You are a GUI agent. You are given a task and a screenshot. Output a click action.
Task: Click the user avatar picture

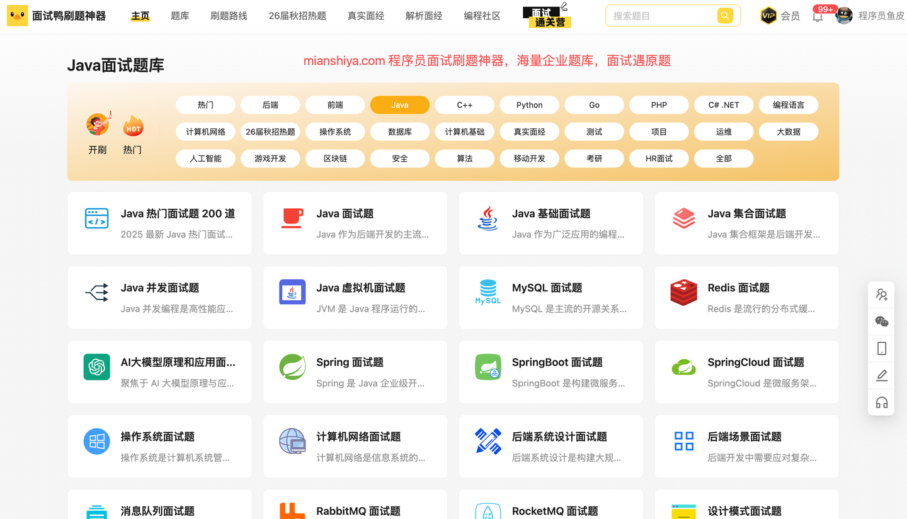click(844, 16)
